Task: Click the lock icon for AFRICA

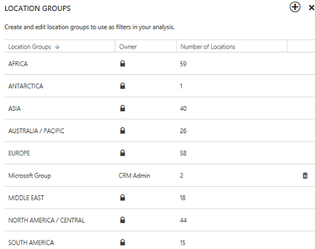Action: [122, 63]
